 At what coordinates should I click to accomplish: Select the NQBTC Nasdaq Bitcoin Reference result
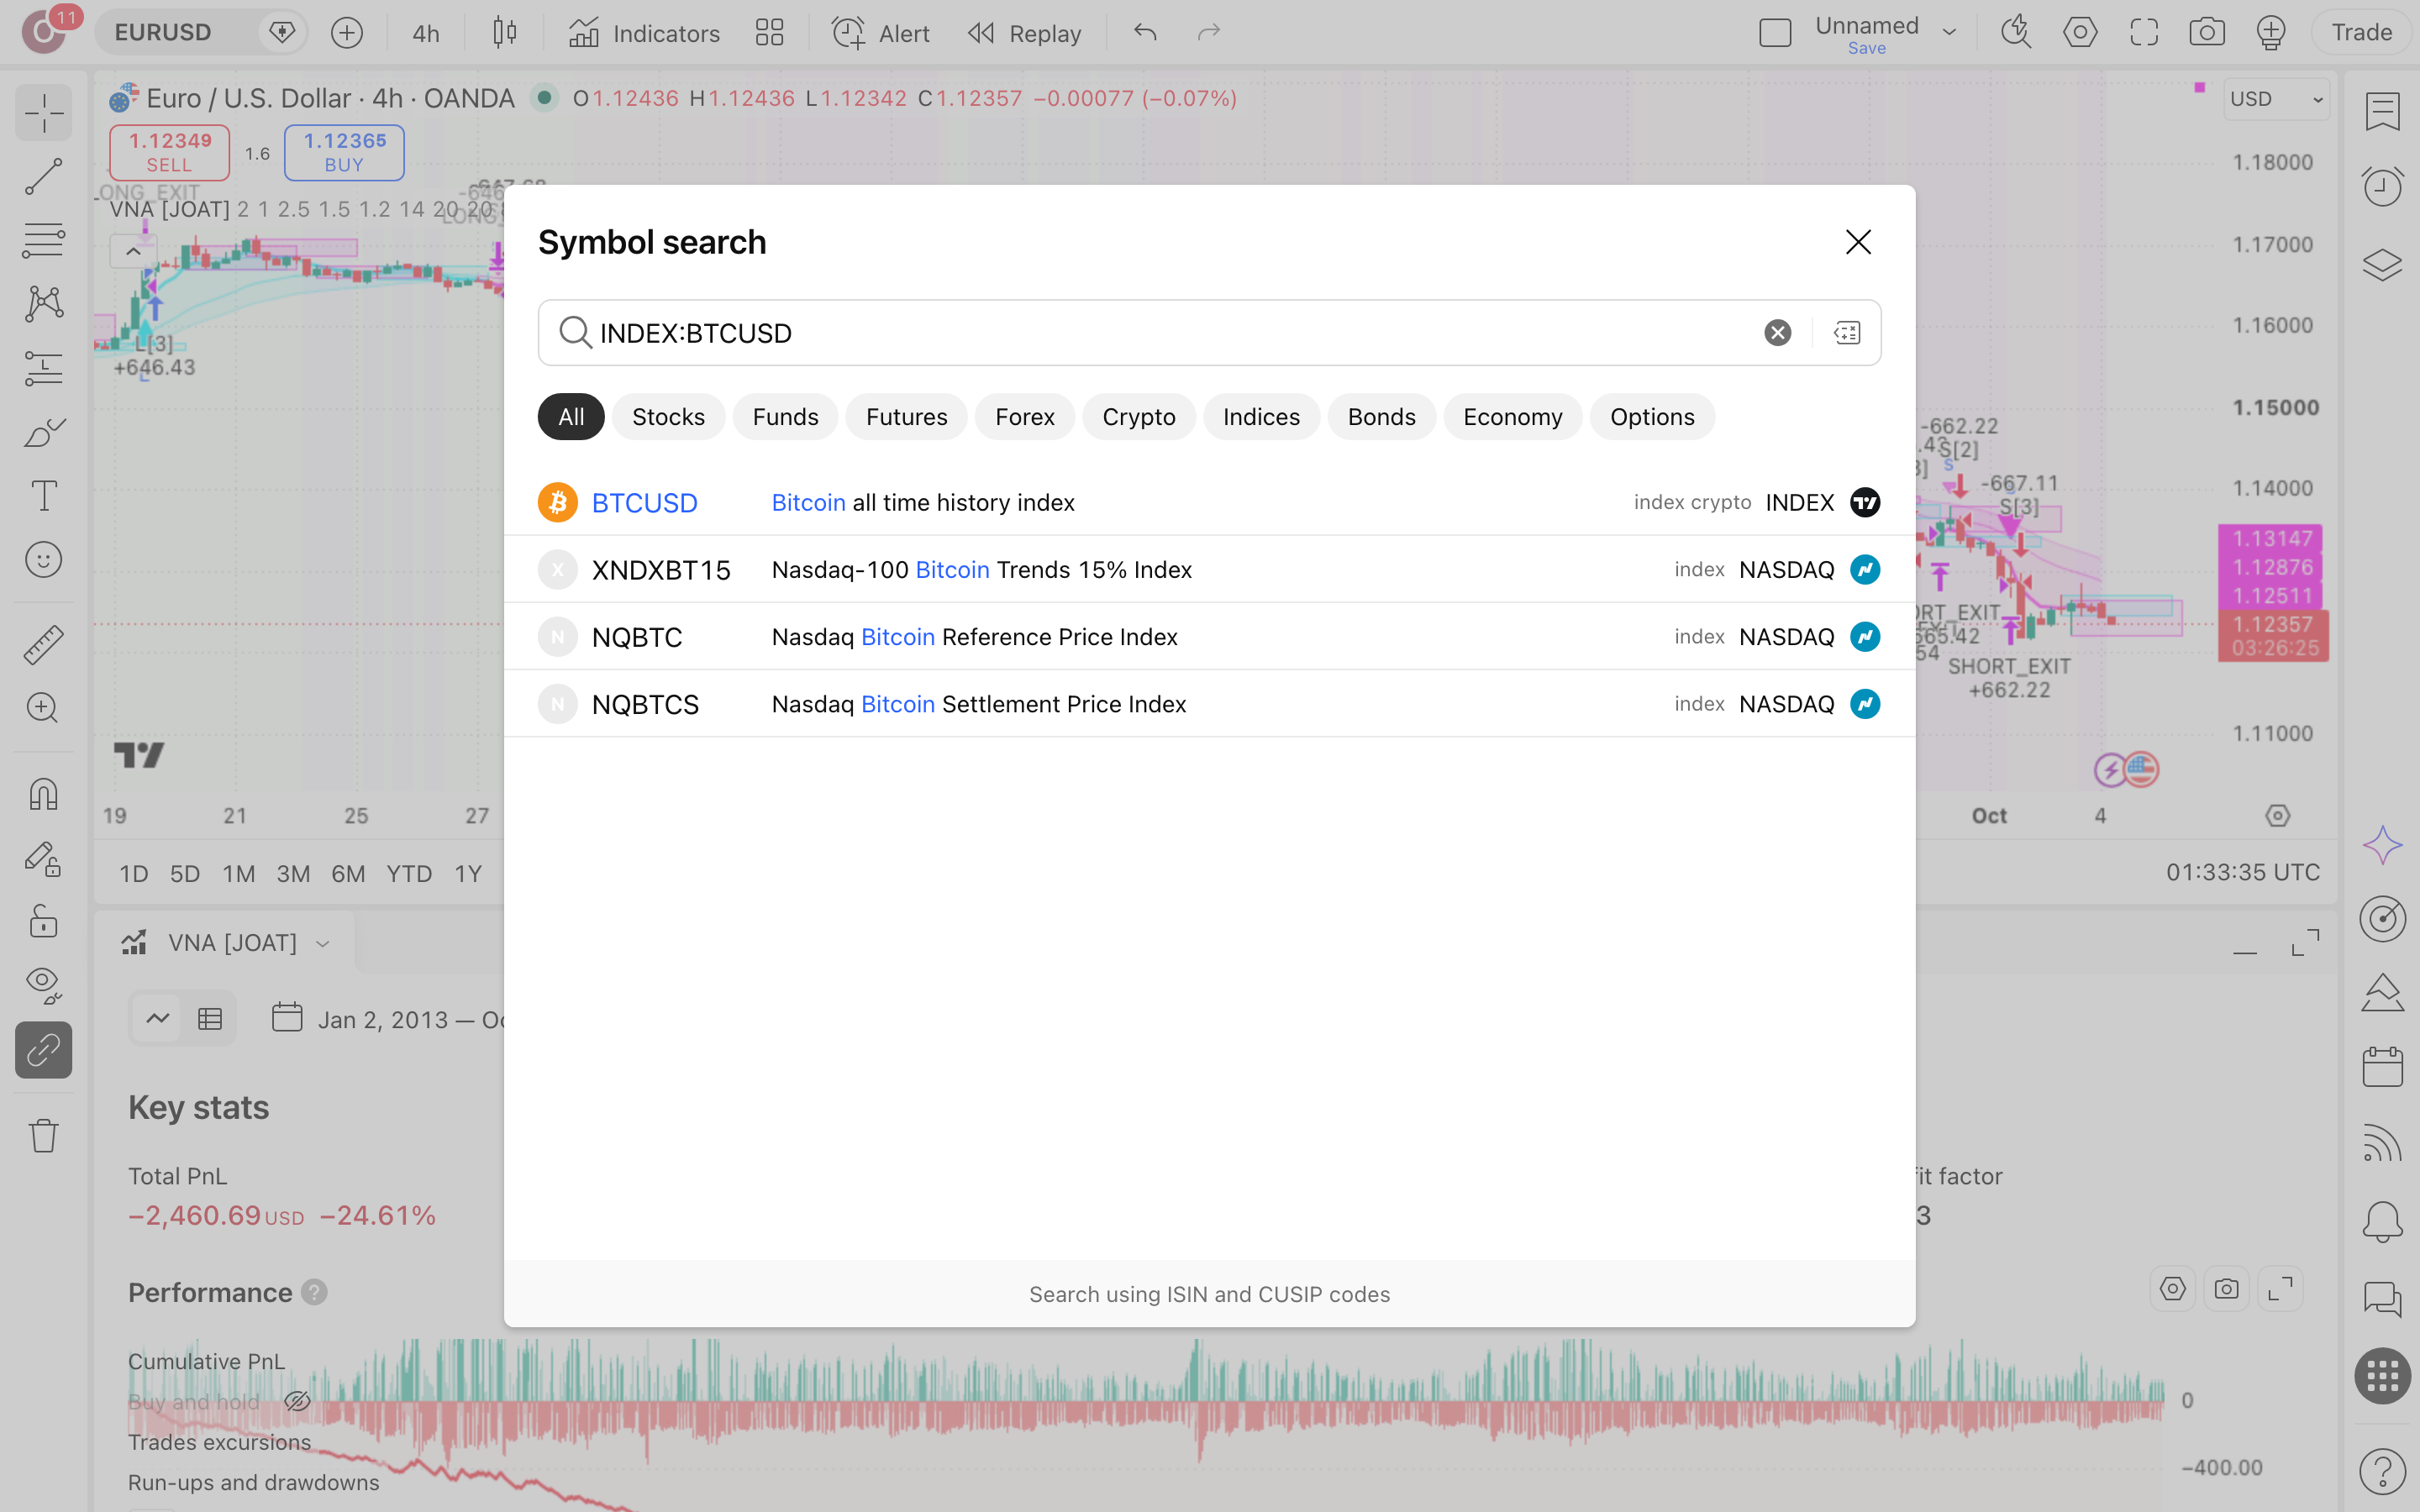click(x=1209, y=636)
